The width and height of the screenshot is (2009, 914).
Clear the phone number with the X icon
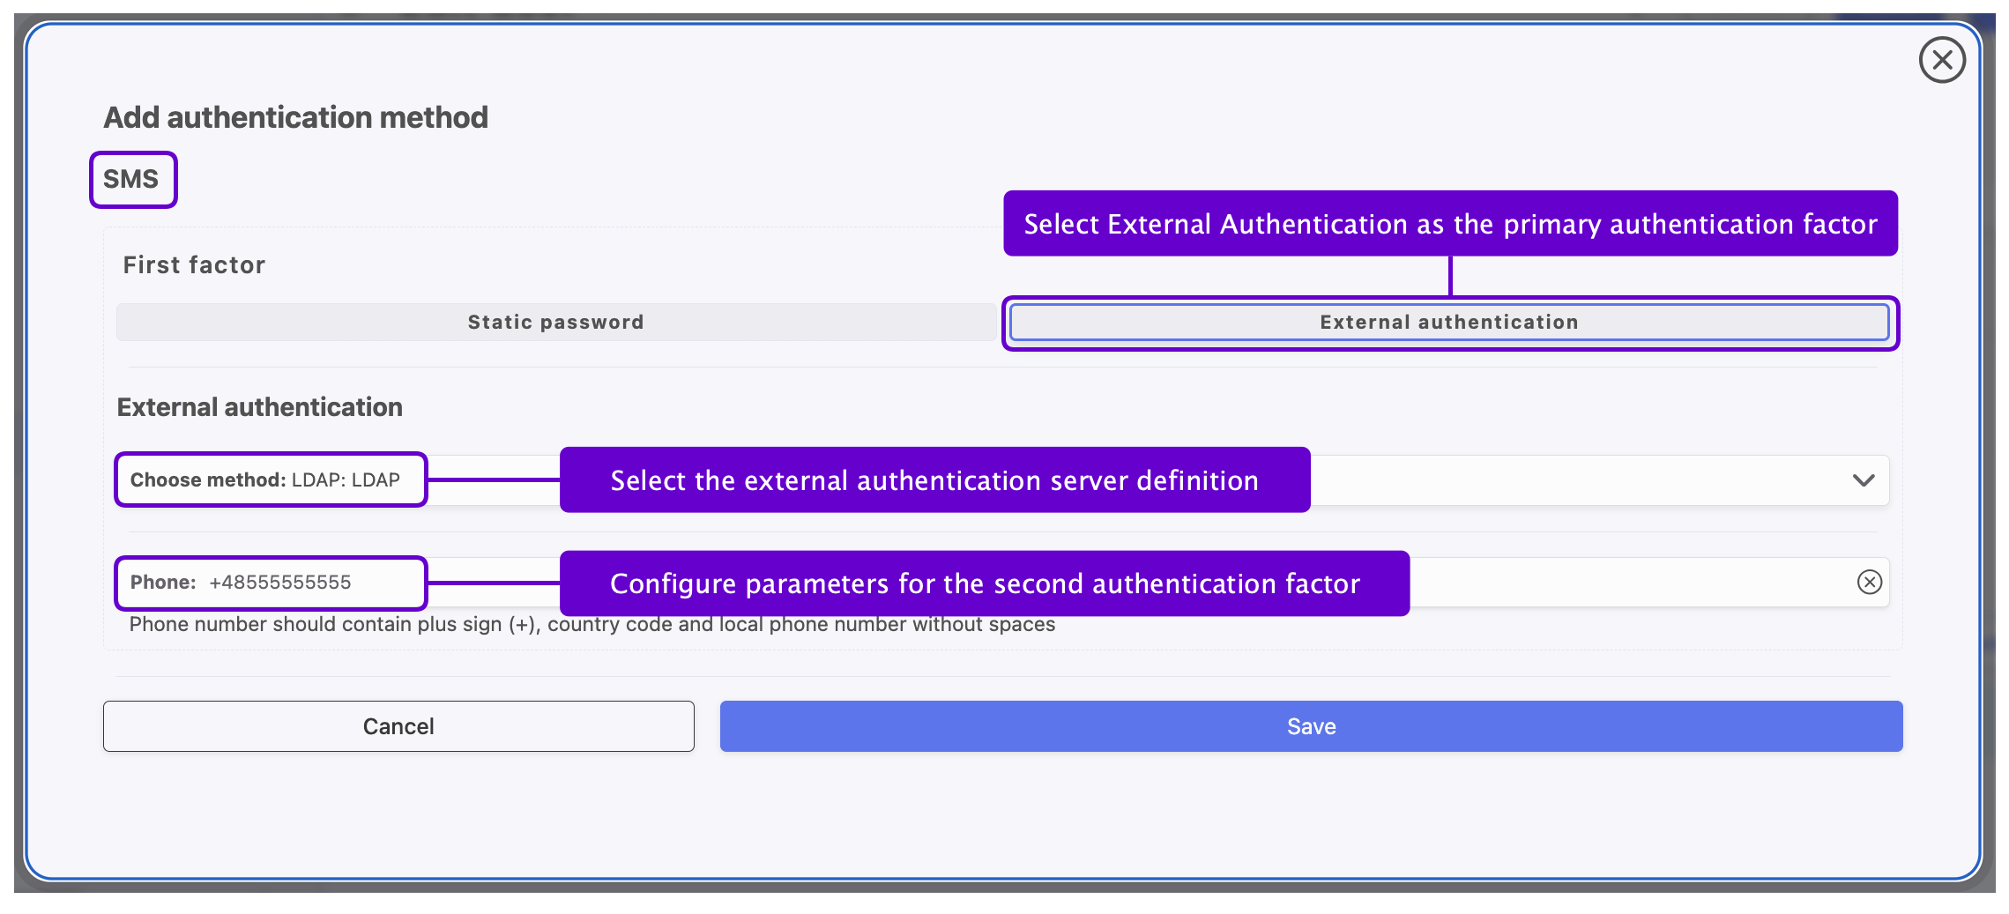coord(1869,582)
